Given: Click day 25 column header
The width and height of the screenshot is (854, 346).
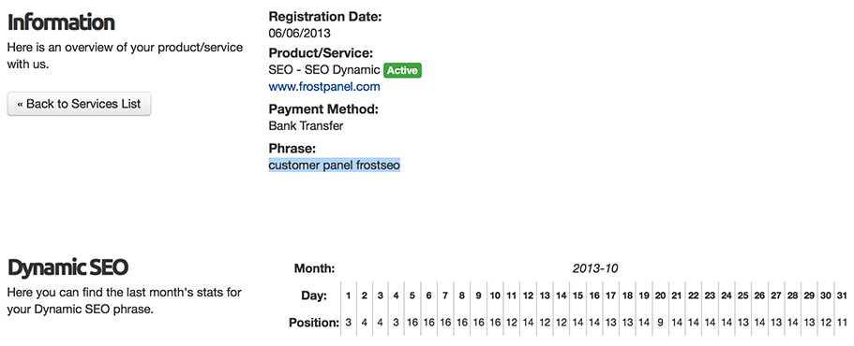Looking at the screenshot, I should click(742, 296).
